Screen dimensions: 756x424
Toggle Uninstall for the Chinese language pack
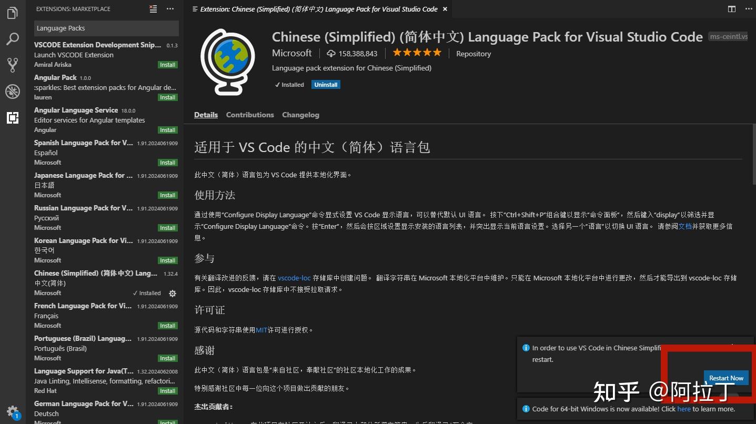(x=325, y=84)
